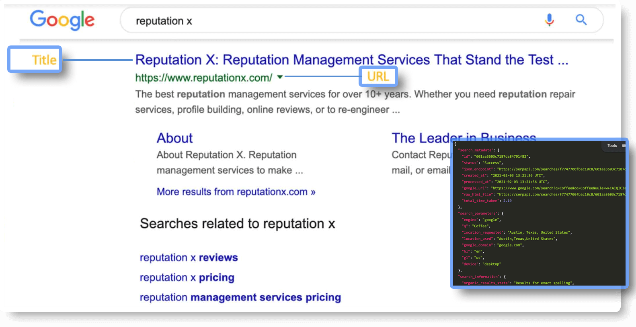Click the "id" line with 601aa3603c7187da84791f82
The height and width of the screenshot is (327, 636).
[496, 156]
